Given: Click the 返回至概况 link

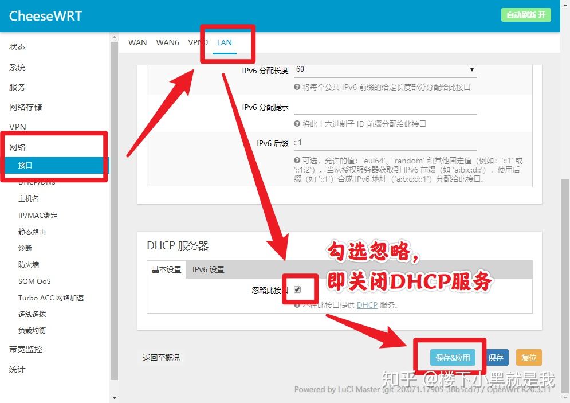Looking at the screenshot, I should click(x=161, y=358).
